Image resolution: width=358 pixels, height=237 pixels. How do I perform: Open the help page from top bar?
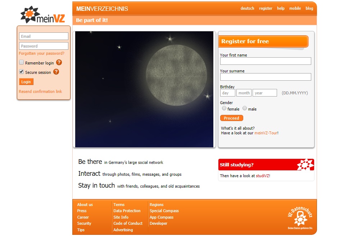281,8
